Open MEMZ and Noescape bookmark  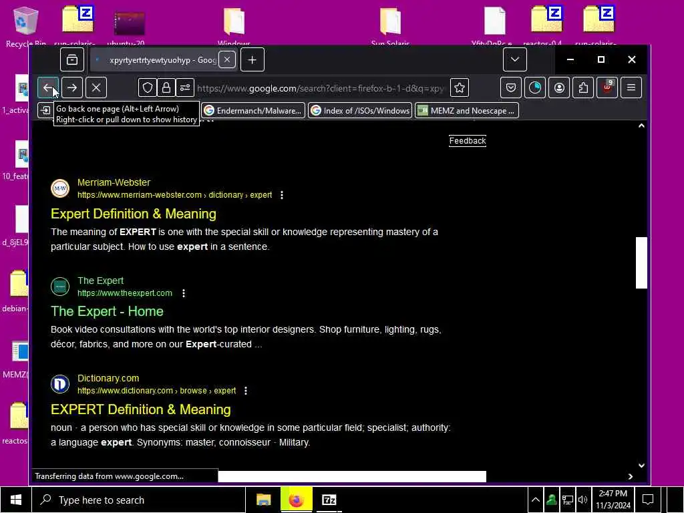(467, 111)
